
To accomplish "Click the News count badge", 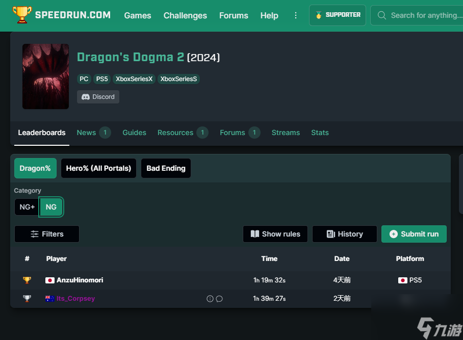I will (105, 133).
